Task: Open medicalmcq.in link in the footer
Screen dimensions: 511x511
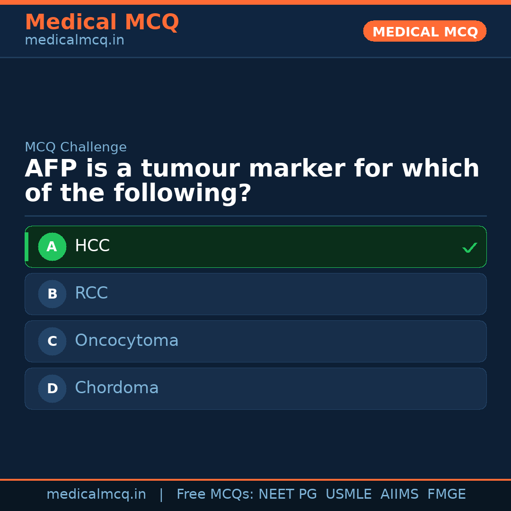Action: coord(96,494)
